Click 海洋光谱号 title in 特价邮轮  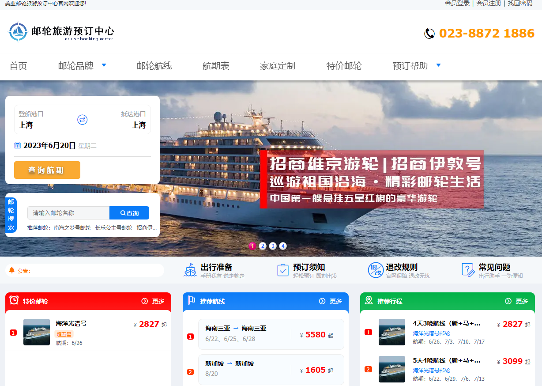coord(71,323)
